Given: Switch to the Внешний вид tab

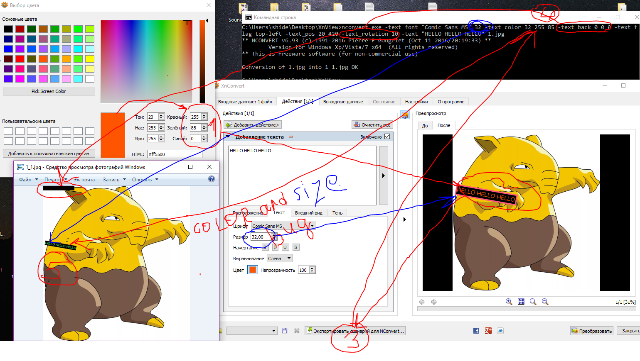Looking at the screenshot, I should [309, 213].
